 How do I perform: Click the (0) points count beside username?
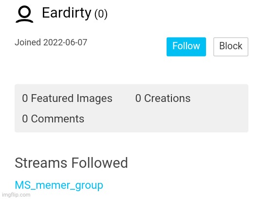click(x=101, y=14)
